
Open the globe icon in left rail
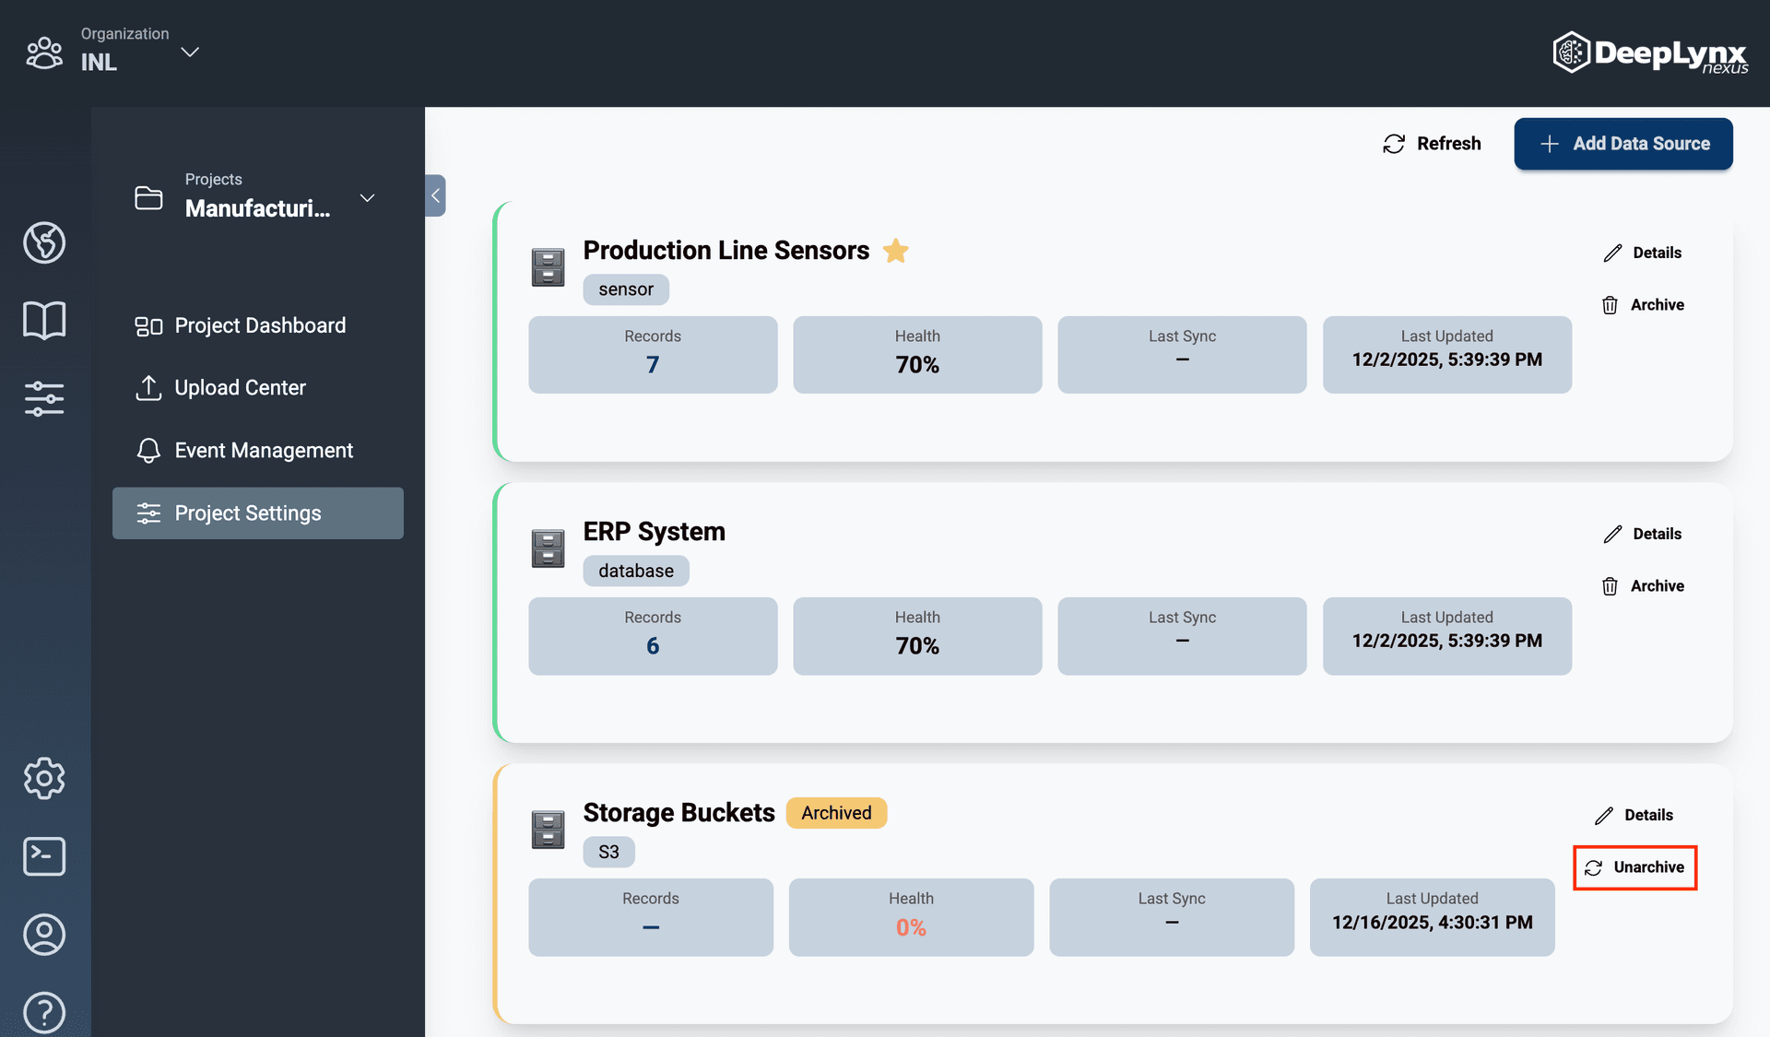coord(44,242)
